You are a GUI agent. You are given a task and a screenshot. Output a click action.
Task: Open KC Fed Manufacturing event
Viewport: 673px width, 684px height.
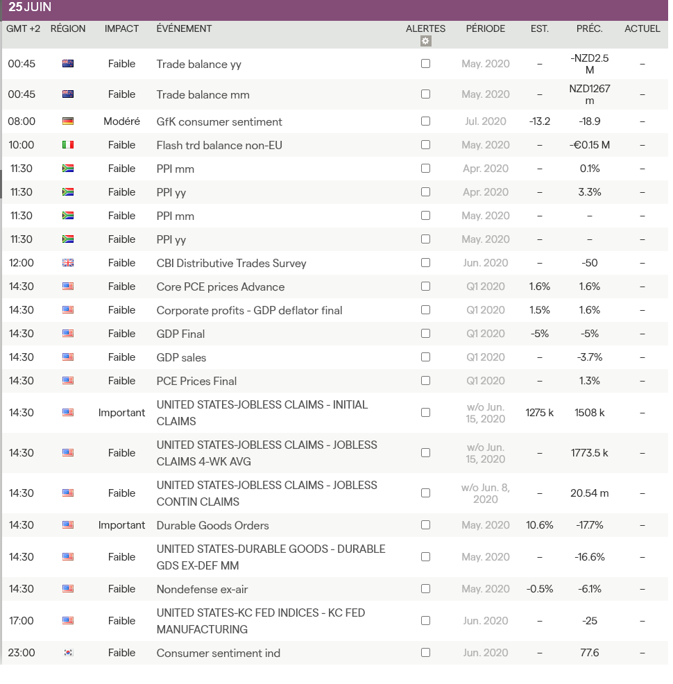click(x=261, y=621)
